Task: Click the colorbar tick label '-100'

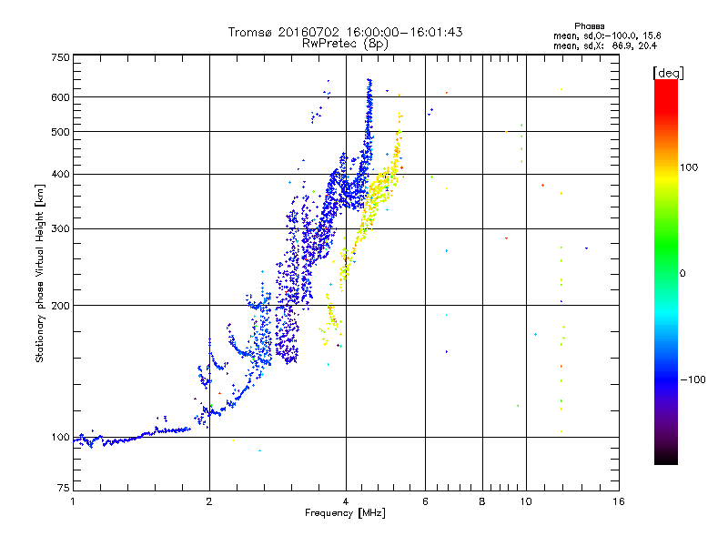Action: pos(693,379)
